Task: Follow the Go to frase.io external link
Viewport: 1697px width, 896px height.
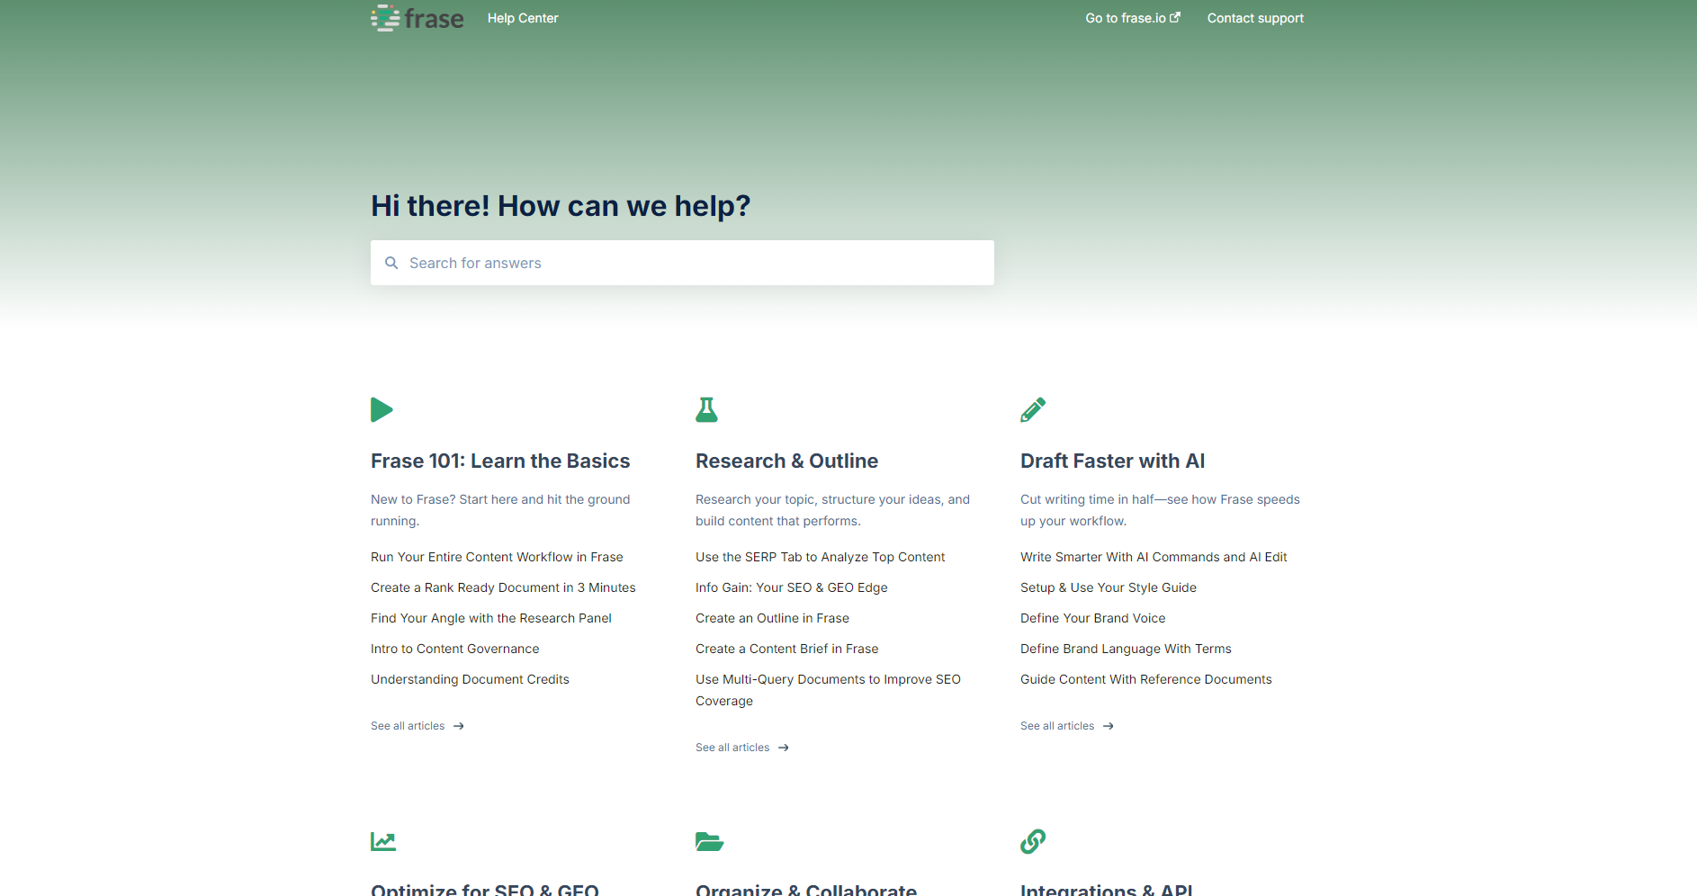Action: click(1132, 18)
